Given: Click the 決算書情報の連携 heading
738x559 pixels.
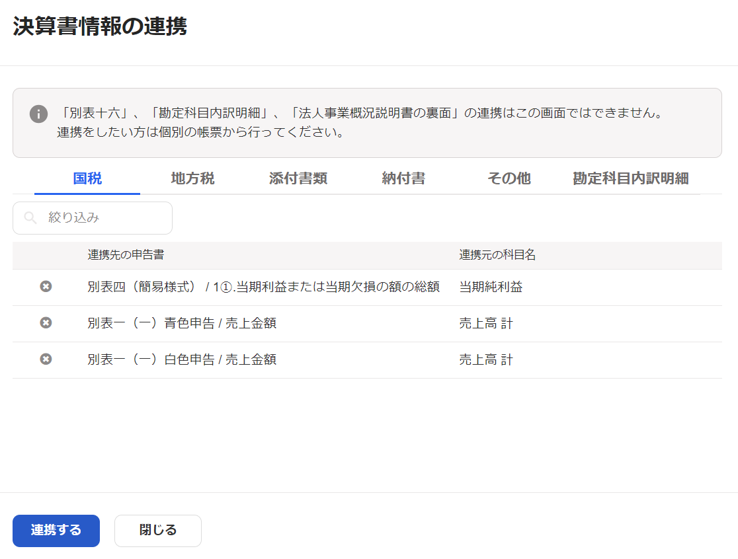Looking at the screenshot, I should tap(100, 26).
